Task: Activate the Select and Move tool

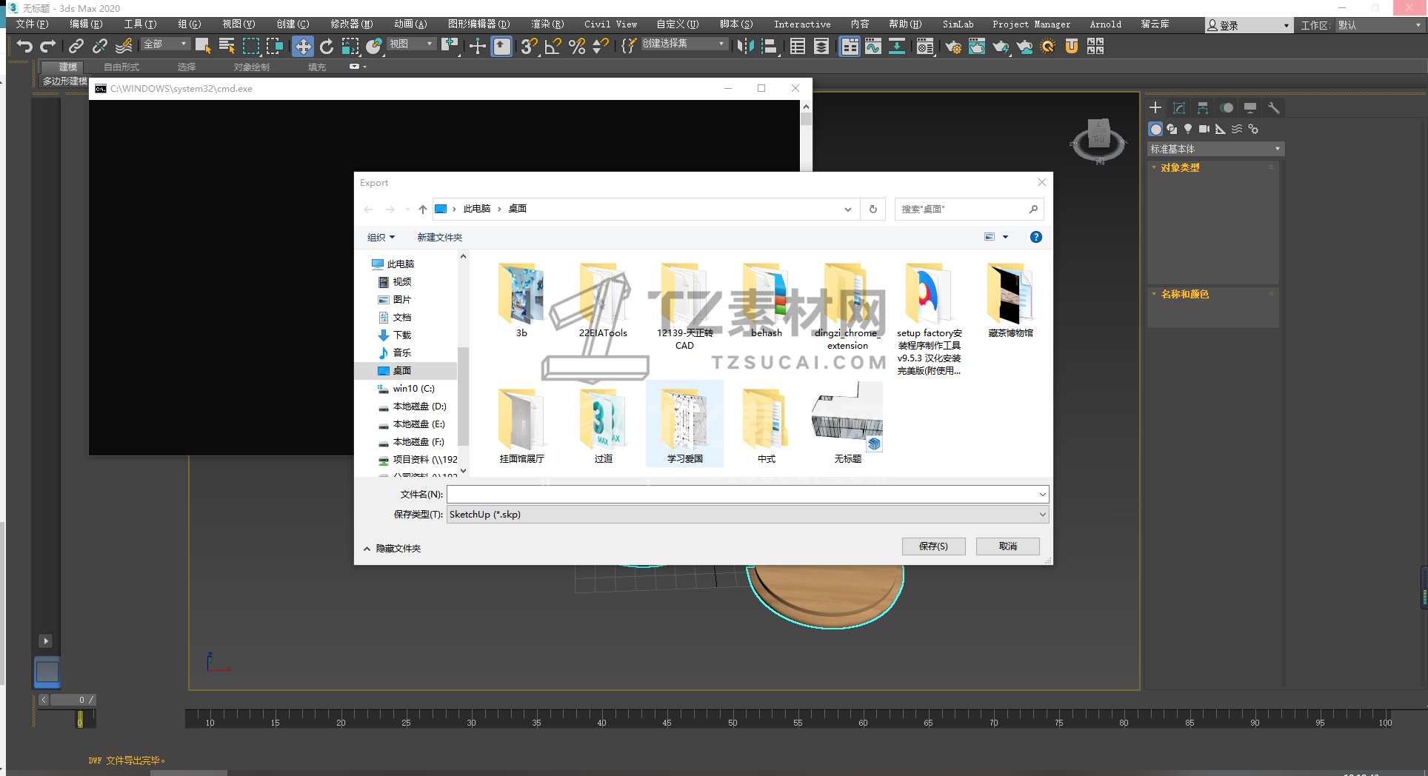Action: pos(303,47)
